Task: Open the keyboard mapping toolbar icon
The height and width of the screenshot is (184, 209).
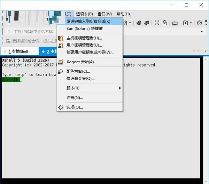Action: pyautogui.click(x=175, y=23)
